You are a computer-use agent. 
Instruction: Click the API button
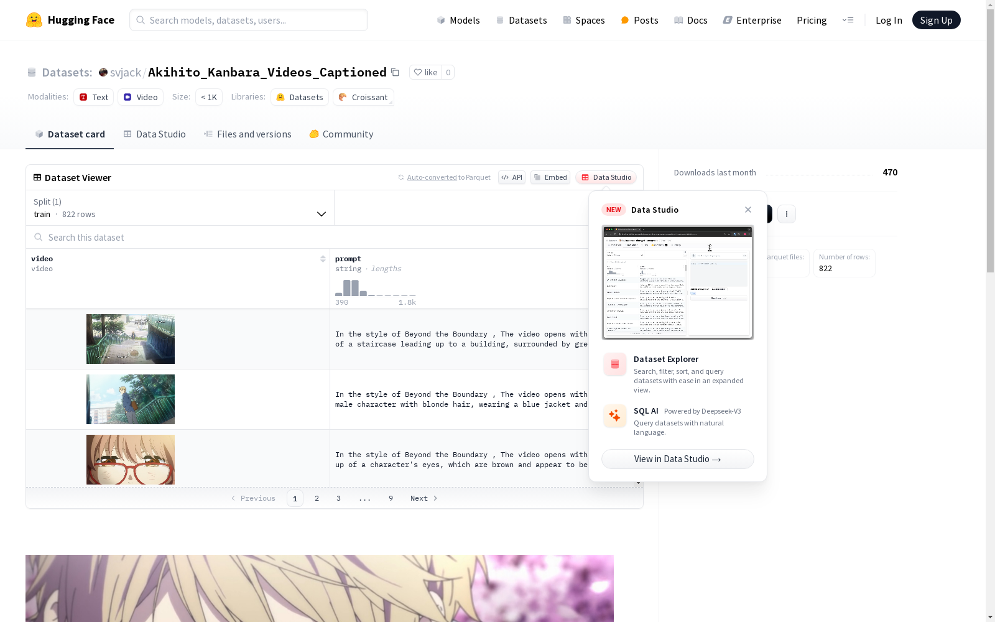coord(512,177)
